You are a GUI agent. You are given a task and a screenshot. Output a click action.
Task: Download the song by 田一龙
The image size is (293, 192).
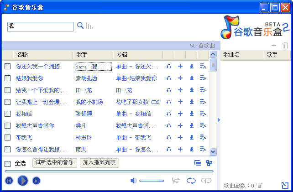pyautogui.click(x=192, y=90)
